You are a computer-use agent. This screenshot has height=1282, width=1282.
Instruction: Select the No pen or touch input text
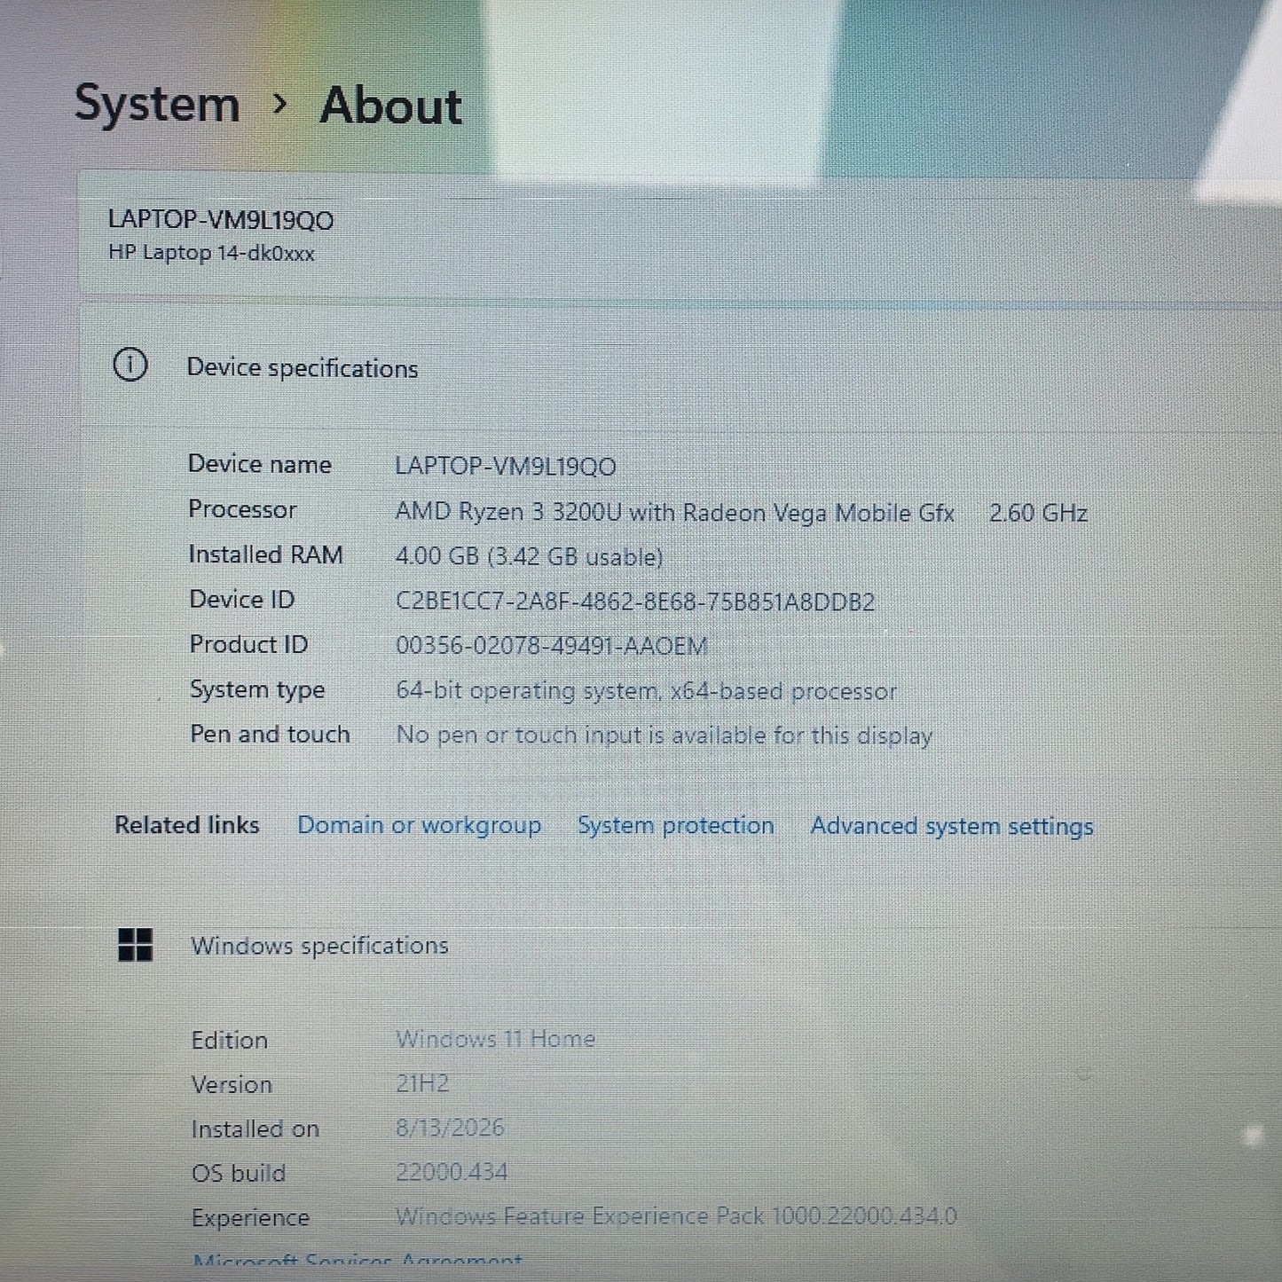[665, 735]
